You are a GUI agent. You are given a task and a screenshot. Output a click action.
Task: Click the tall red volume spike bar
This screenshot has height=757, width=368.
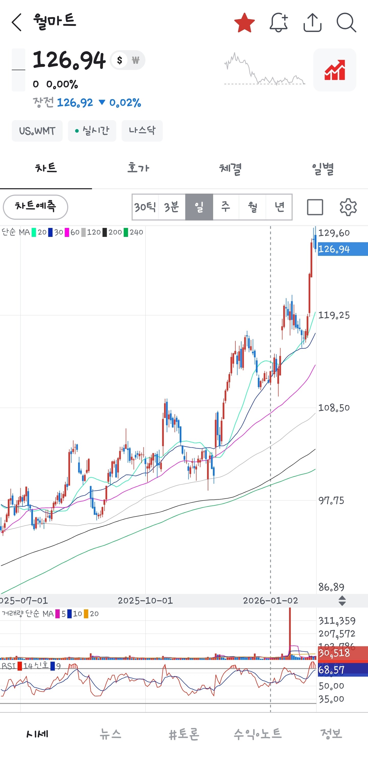point(290,633)
